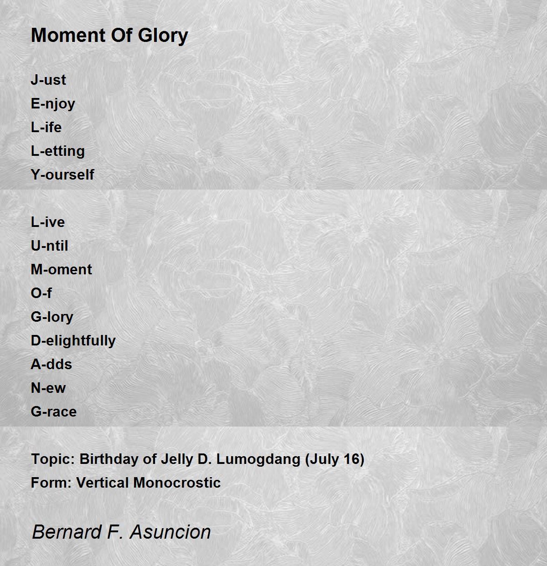The height and width of the screenshot is (566, 547).
Task: Click the line 'M-oment'
Action: click(61, 269)
